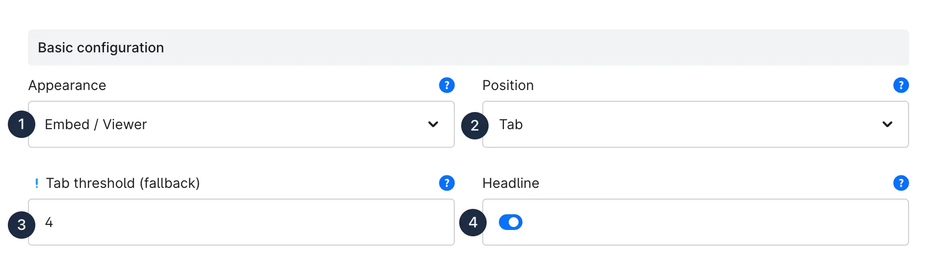Focus the Tab threshold input containing 4
The height and width of the screenshot is (272, 937).
coord(245,222)
